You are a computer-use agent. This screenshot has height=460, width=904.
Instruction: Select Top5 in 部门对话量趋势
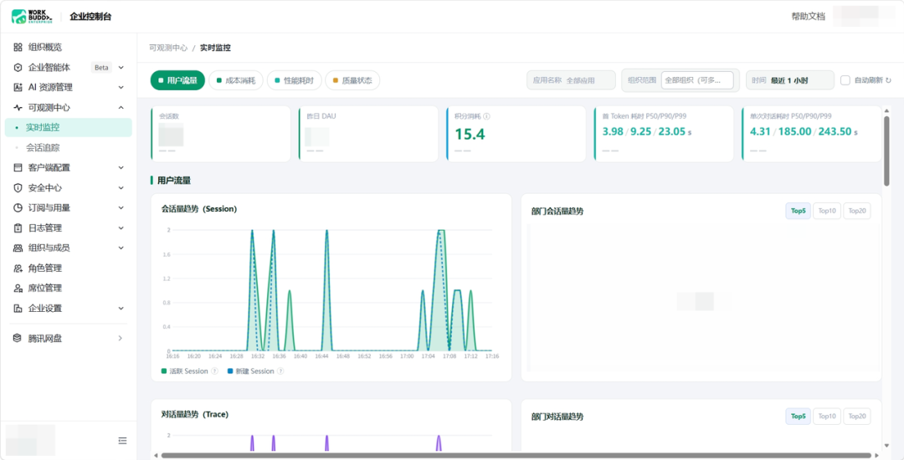(798, 417)
